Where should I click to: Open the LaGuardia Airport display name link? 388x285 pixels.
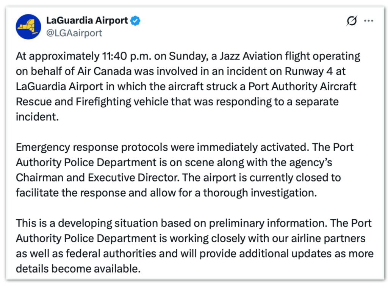tap(87, 21)
